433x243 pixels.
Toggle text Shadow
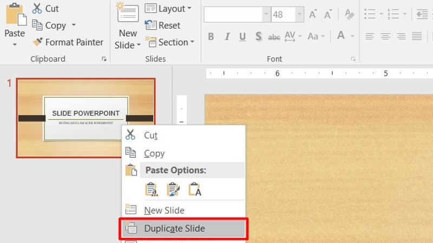pyautogui.click(x=259, y=36)
